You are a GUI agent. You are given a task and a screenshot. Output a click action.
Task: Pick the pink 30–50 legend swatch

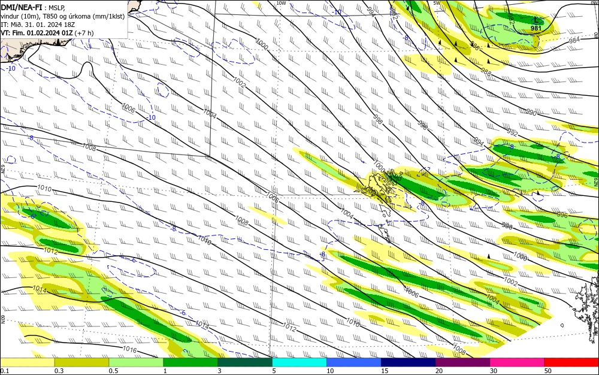pyautogui.click(x=518, y=362)
